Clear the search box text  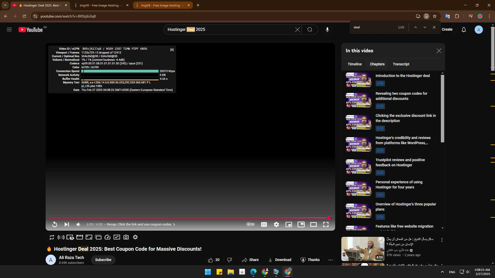(x=298, y=30)
